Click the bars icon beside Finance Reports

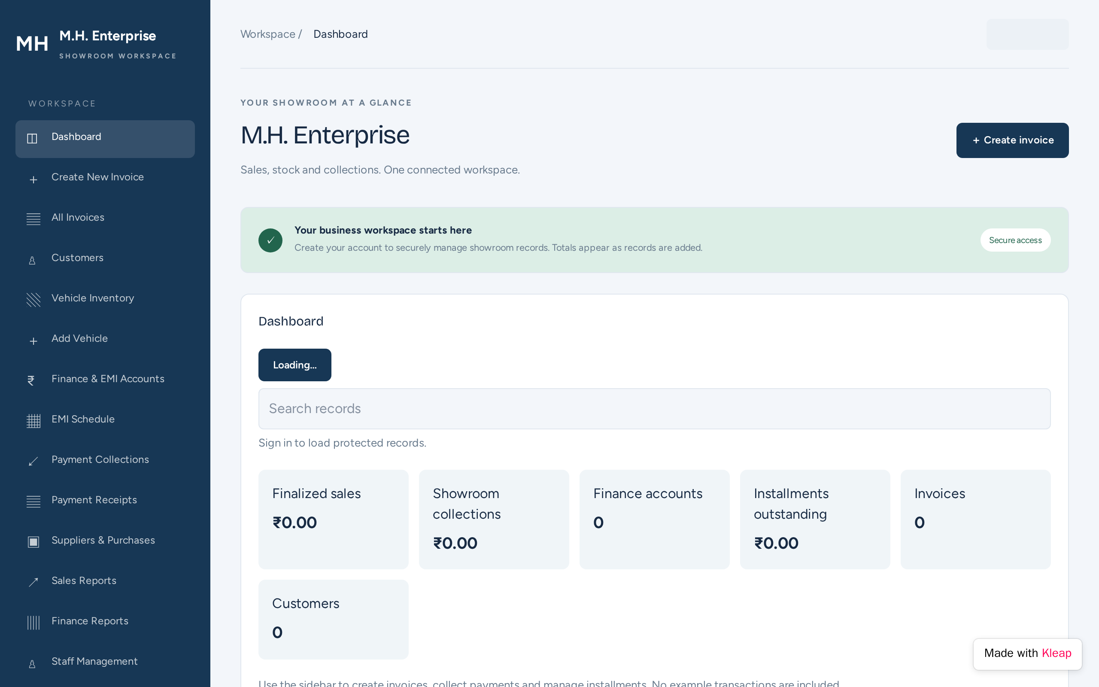tap(33, 623)
